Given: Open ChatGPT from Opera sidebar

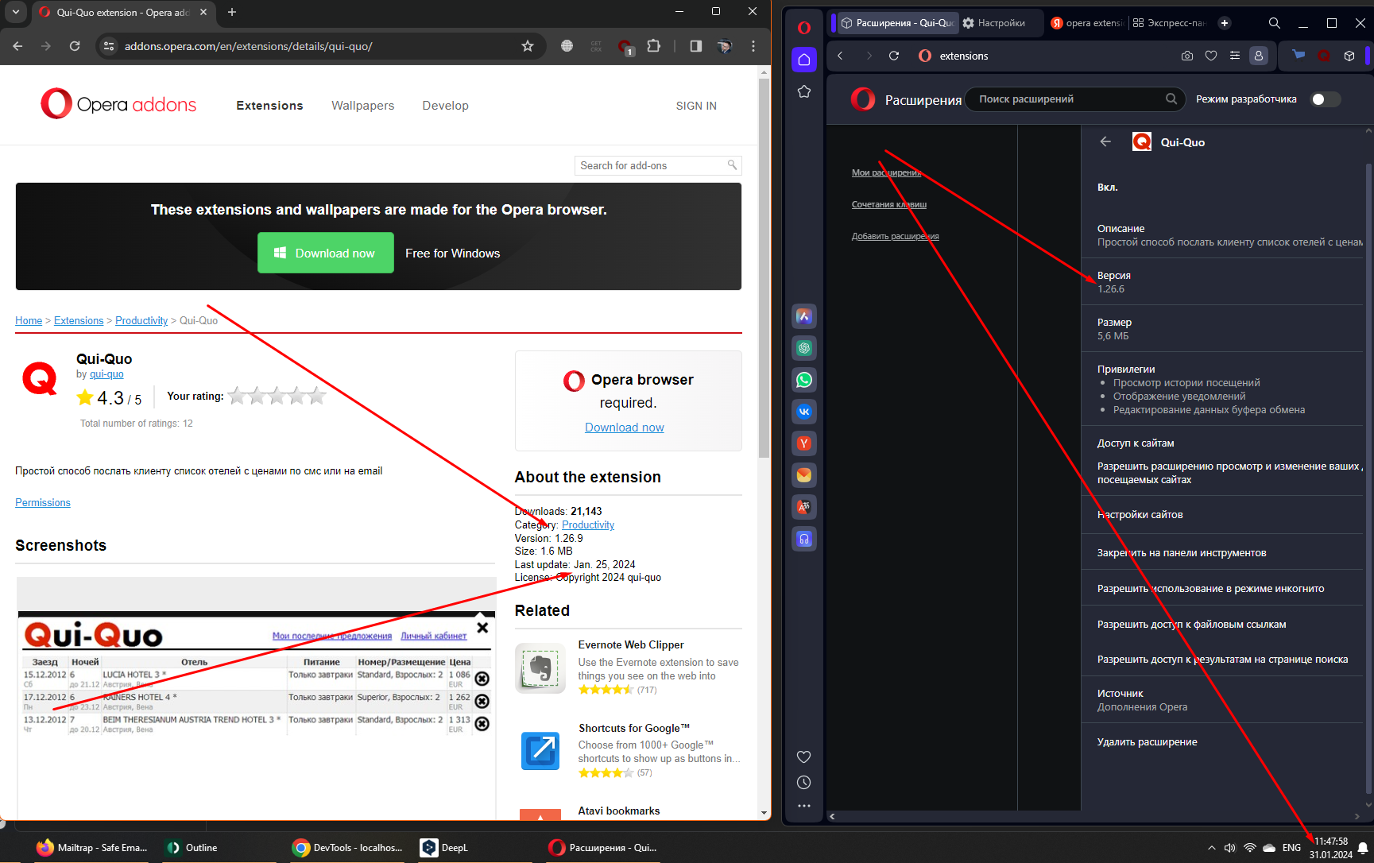Looking at the screenshot, I should tap(804, 348).
